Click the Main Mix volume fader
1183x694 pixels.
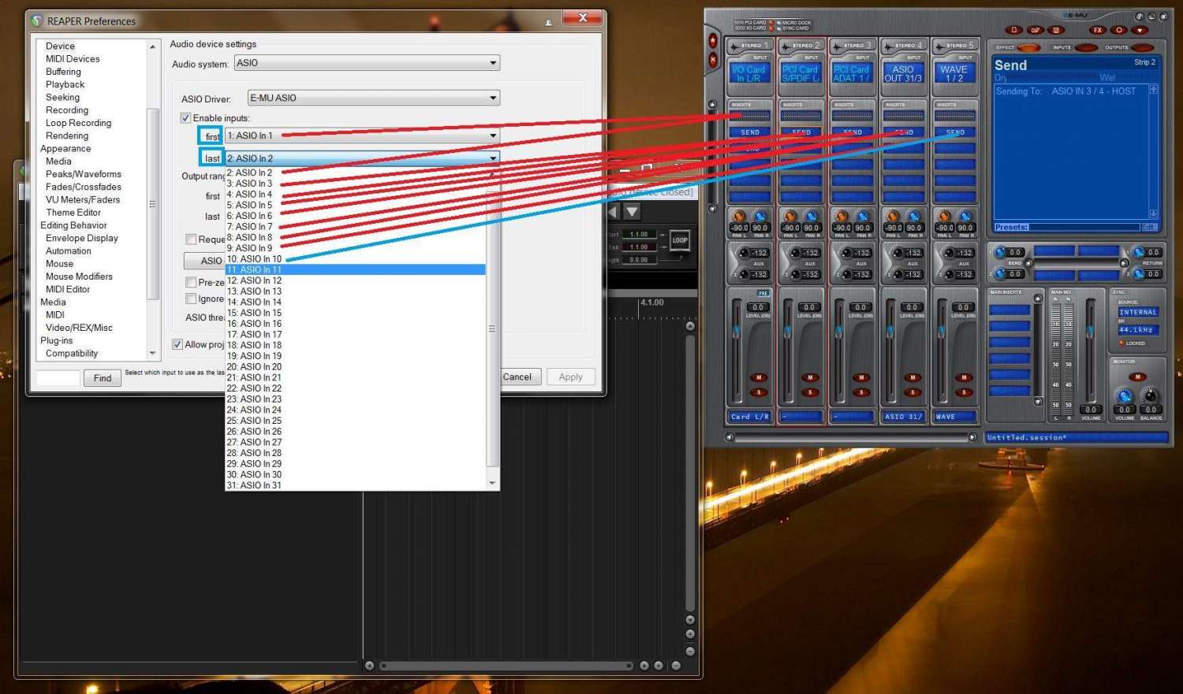1090,331
